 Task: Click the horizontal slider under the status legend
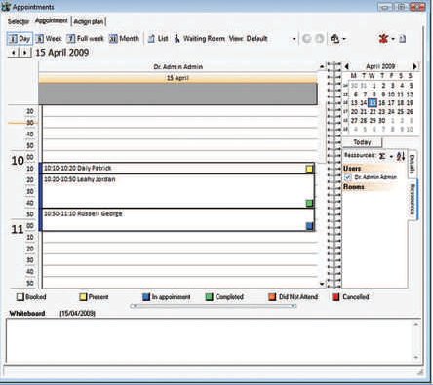coord(214,306)
